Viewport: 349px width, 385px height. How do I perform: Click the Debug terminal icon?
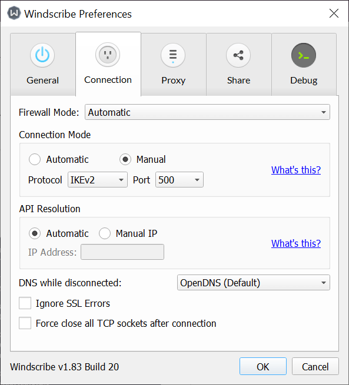304,55
